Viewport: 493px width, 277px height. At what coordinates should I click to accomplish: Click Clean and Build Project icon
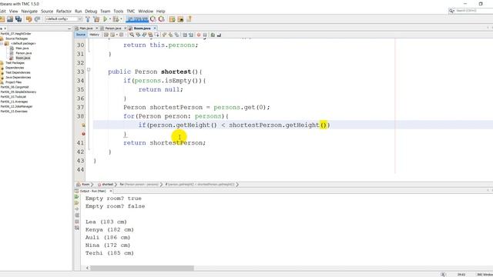pyautogui.click(x=96, y=19)
